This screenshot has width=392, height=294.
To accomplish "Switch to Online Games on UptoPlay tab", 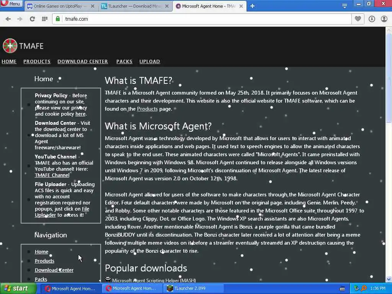I will click(61, 6).
